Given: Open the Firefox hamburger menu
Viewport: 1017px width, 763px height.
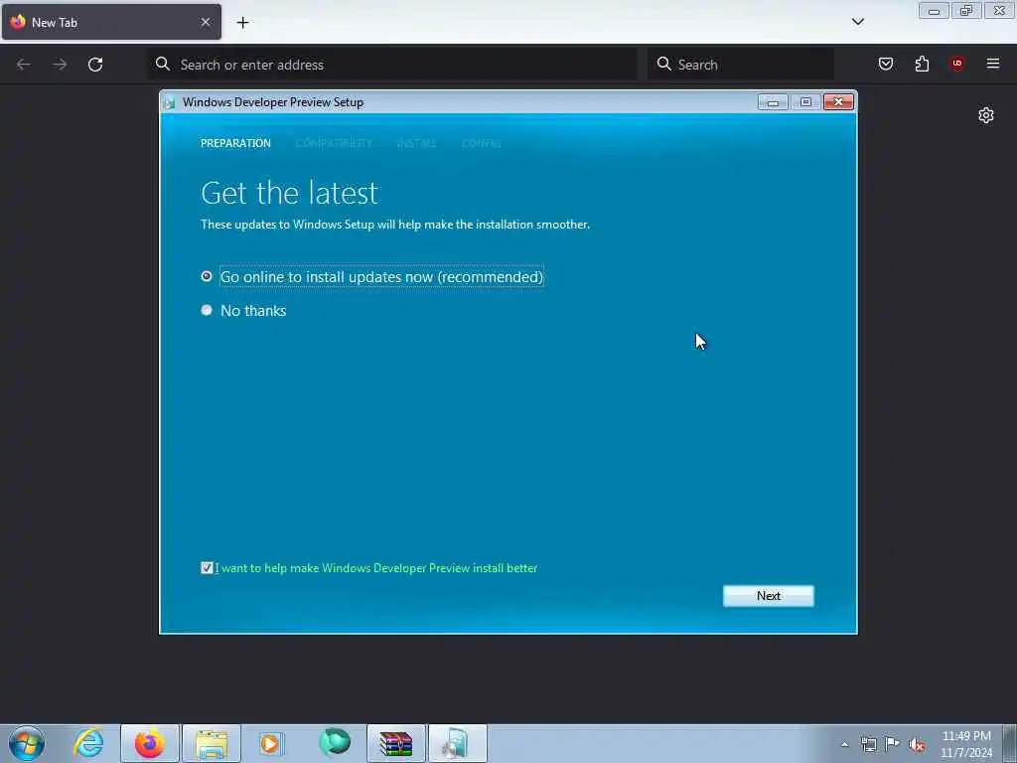Looking at the screenshot, I should [x=993, y=64].
